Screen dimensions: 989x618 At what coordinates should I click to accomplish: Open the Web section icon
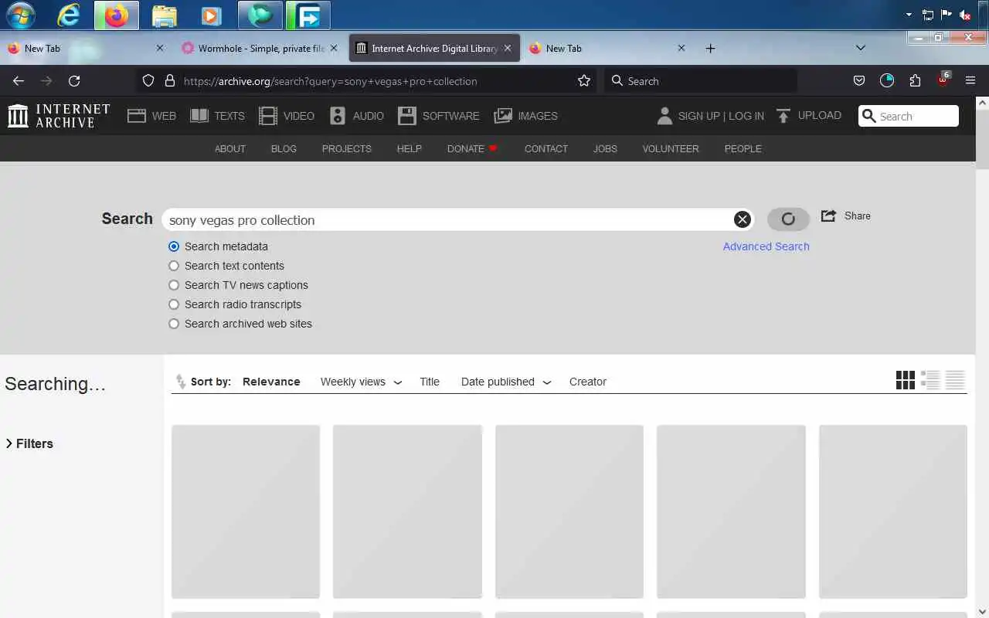[x=137, y=116]
